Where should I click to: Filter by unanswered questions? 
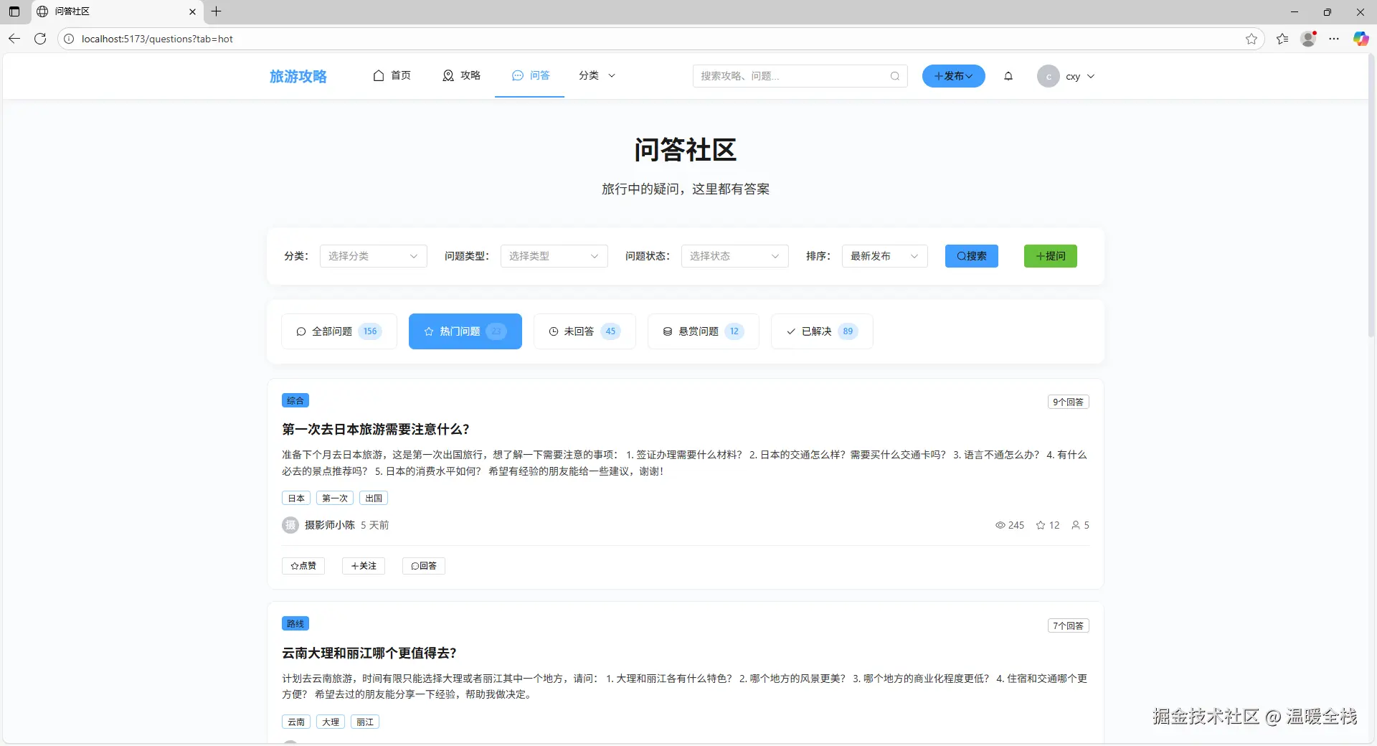pos(585,331)
